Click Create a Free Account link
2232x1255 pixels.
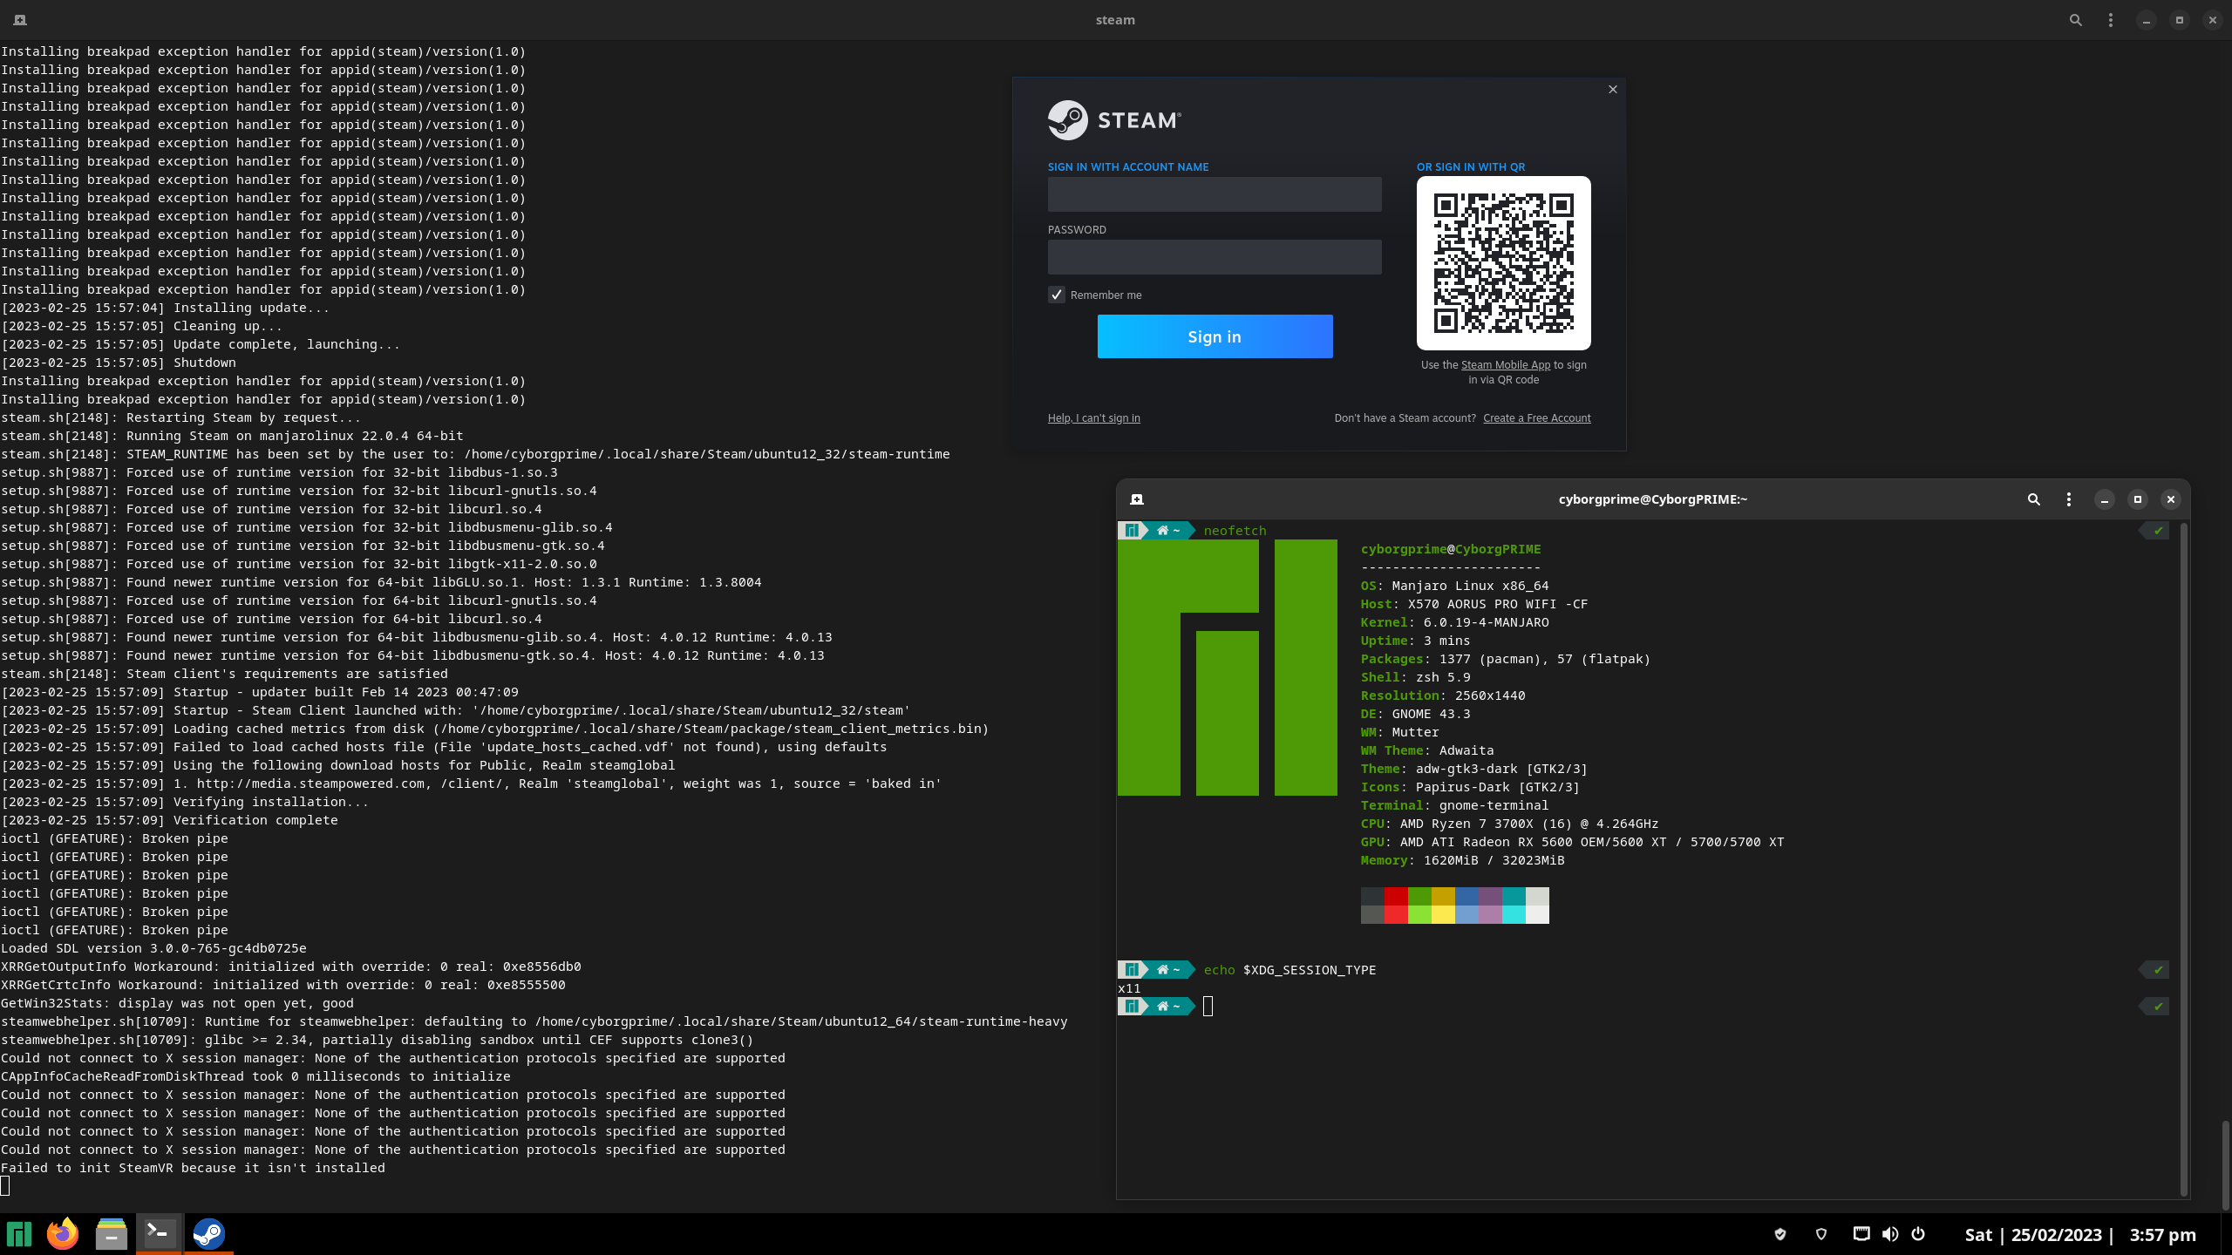tap(1536, 418)
